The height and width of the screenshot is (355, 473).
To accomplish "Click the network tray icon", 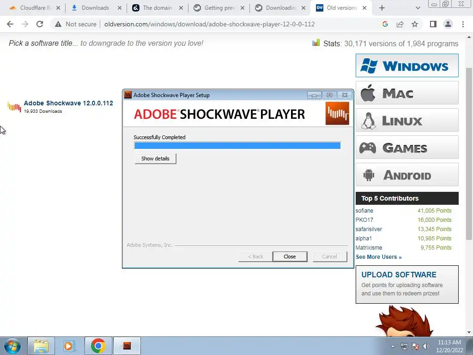I will tap(404, 346).
